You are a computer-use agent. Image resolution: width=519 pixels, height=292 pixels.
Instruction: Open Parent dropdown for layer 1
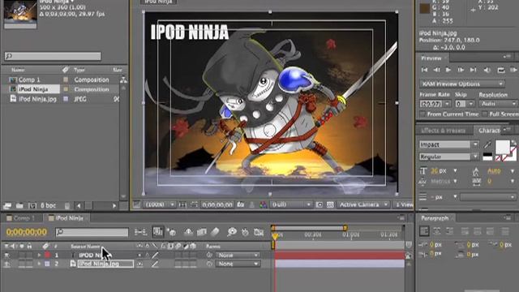point(238,255)
